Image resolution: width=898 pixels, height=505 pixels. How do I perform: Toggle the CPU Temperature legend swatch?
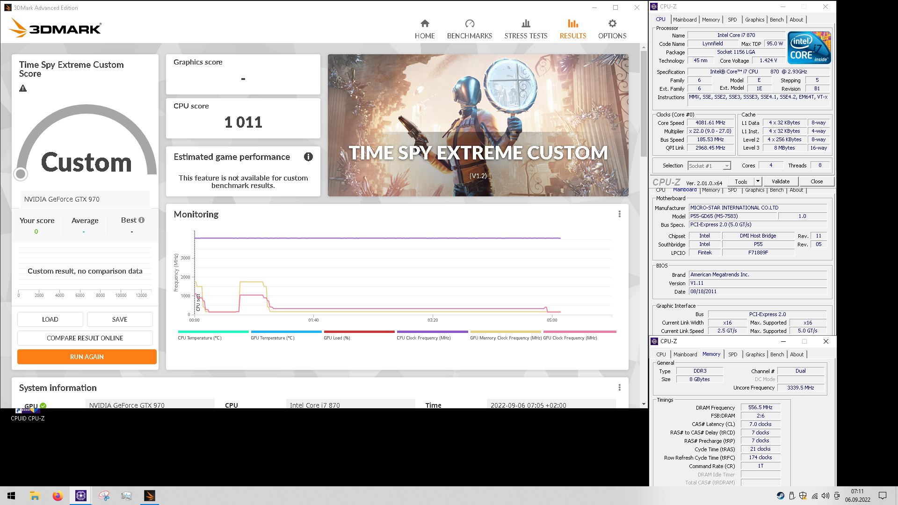click(213, 332)
